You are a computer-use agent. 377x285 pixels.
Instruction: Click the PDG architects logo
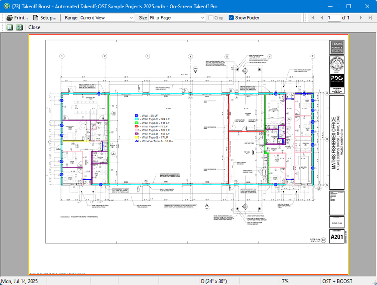[x=337, y=79]
